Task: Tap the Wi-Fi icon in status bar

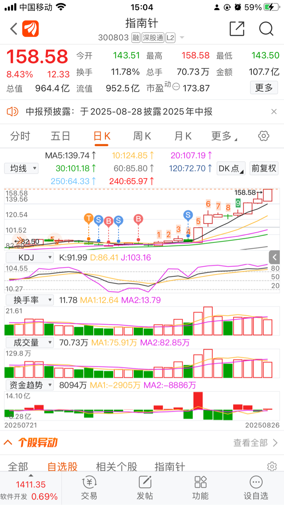Action: click(x=61, y=7)
